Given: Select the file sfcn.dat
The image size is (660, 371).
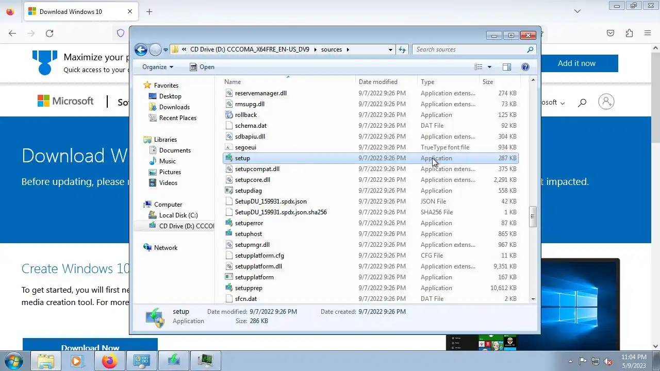Looking at the screenshot, I should [246, 299].
